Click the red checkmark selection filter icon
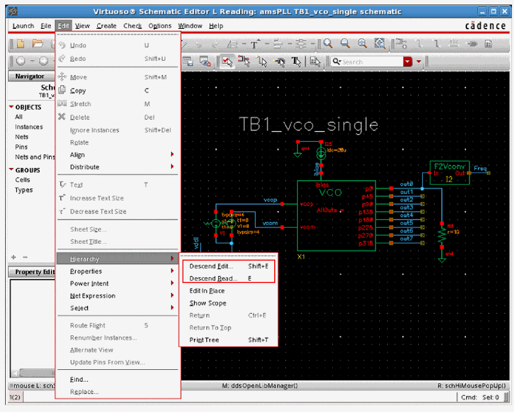This screenshot has height=412, width=514. (x=227, y=62)
